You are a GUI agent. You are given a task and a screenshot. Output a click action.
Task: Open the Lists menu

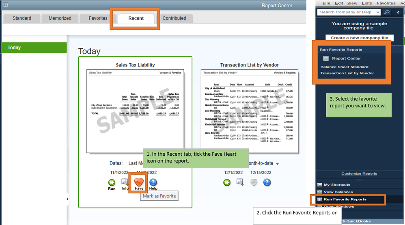click(x=367, y=3)
